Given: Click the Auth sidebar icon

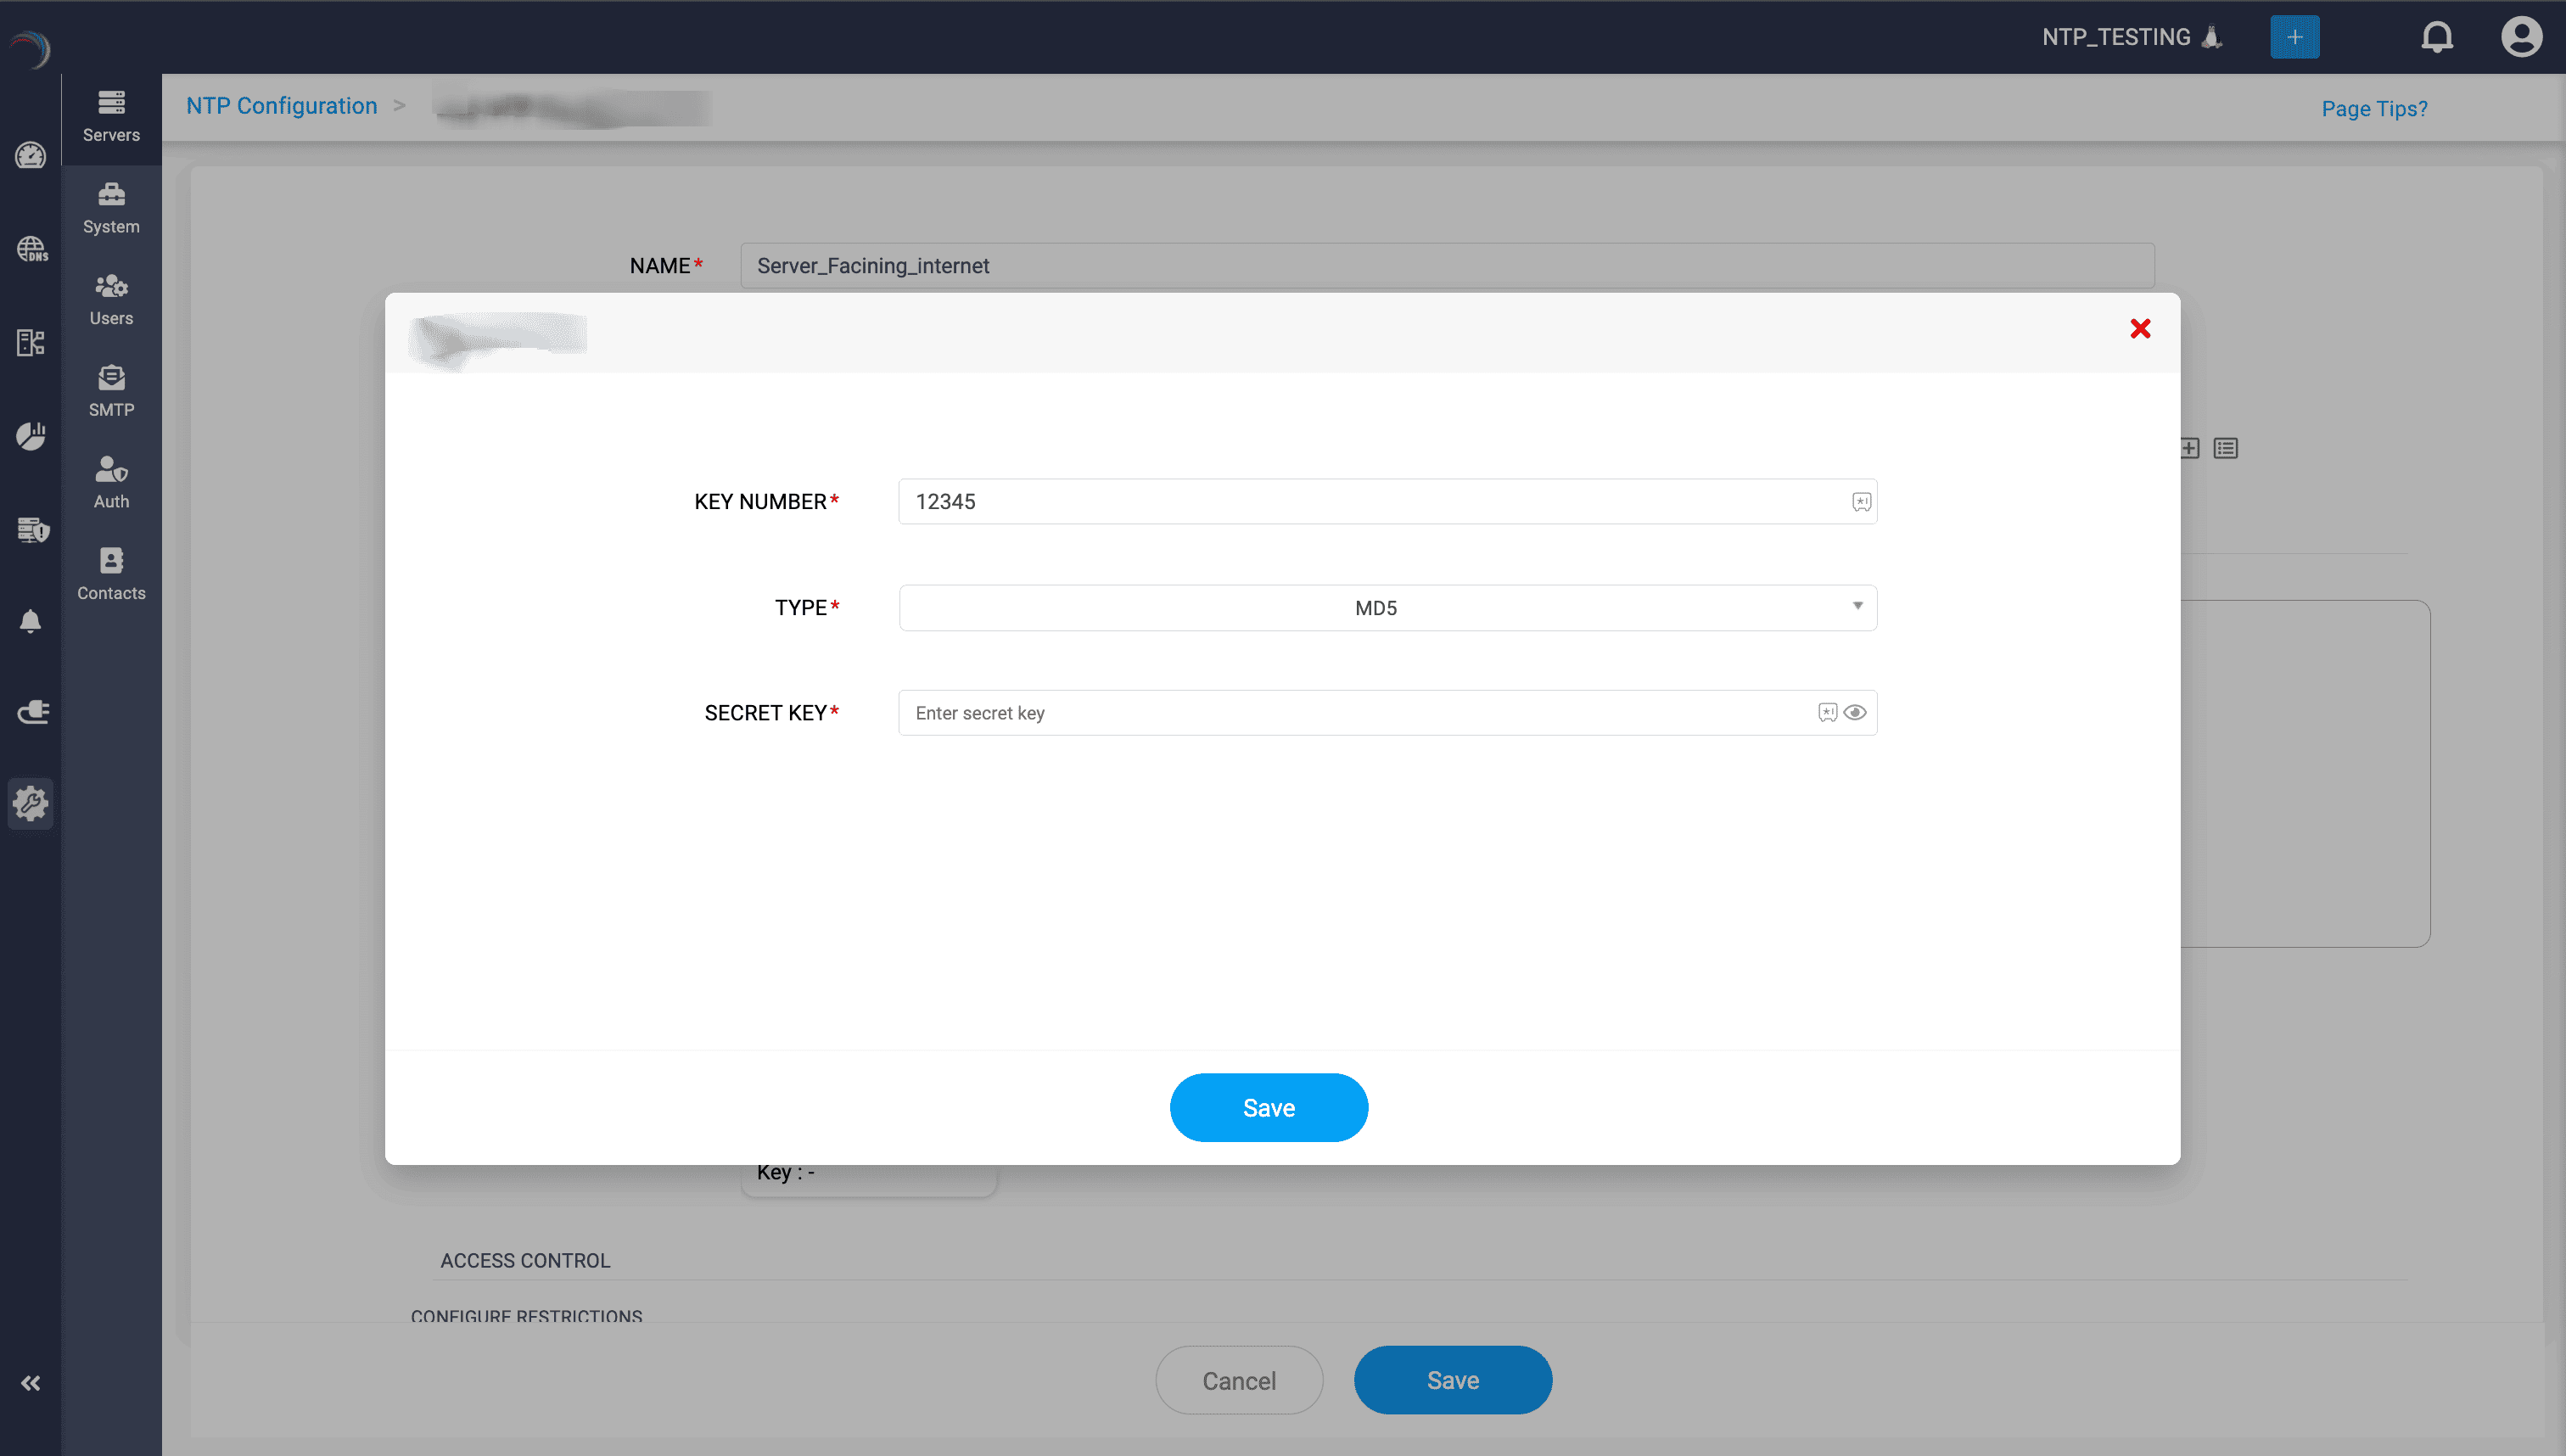Looking at the screenshot, I should pyautogui.click(x=111, y=481).
